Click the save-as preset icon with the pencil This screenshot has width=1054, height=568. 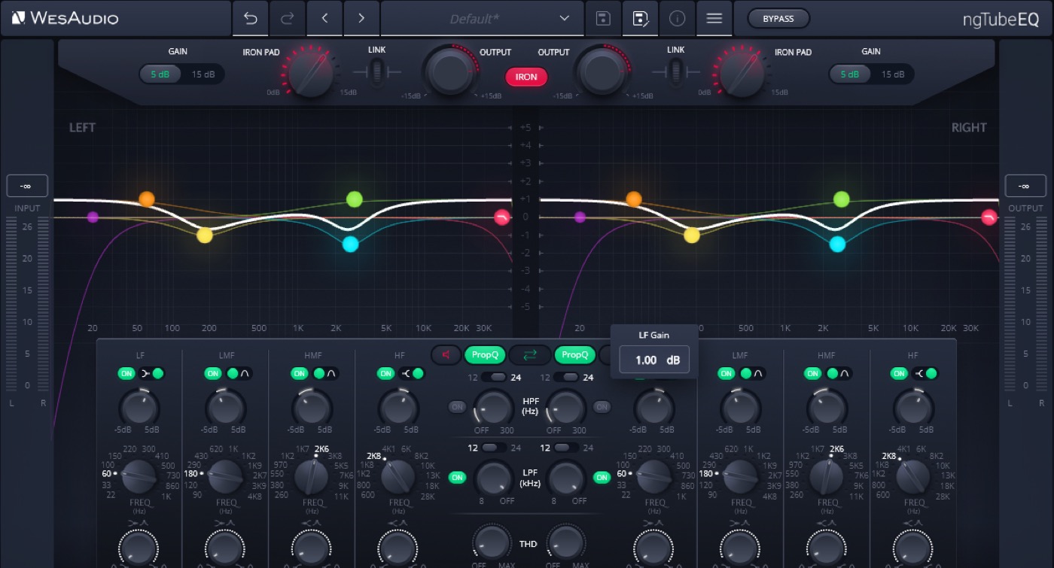641,19
